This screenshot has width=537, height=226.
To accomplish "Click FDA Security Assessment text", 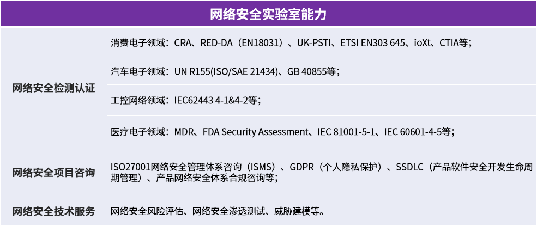I will point(255,132).
